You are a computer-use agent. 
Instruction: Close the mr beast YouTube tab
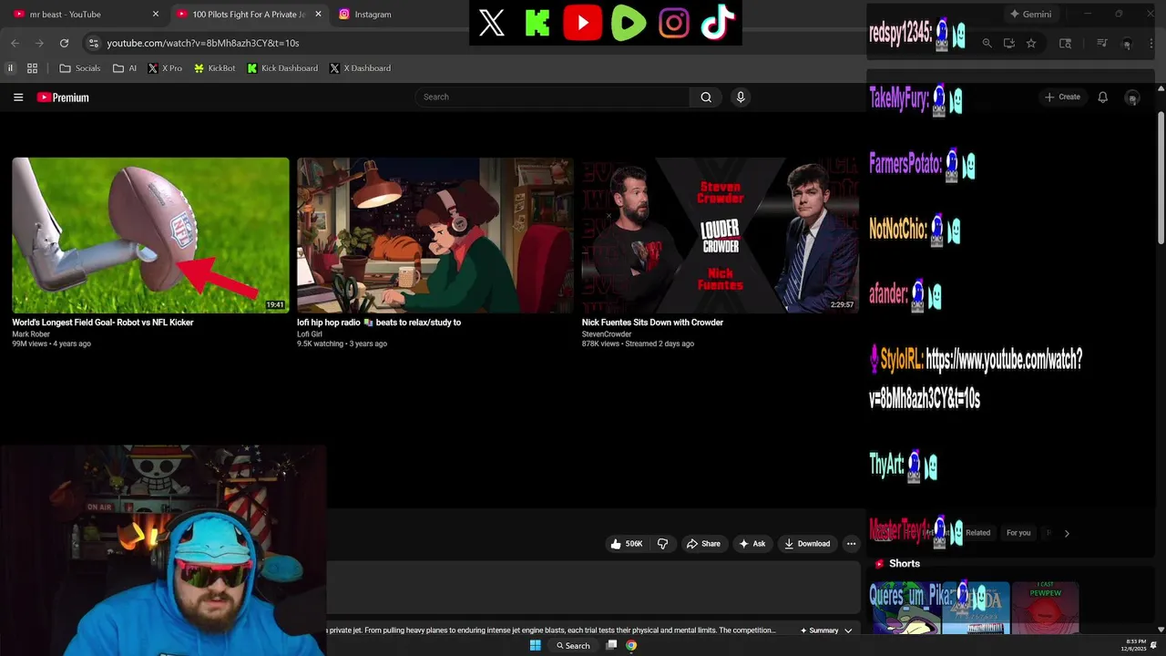[156, 15]
